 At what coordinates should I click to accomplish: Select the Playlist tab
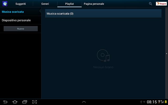pos(69,4)
